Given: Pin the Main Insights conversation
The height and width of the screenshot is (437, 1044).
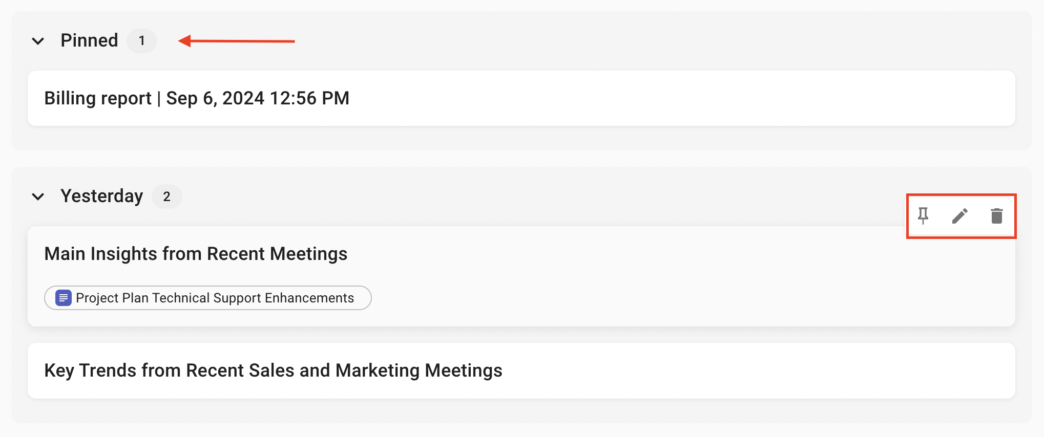Looking at the screenshot, I should pos(923,216).
